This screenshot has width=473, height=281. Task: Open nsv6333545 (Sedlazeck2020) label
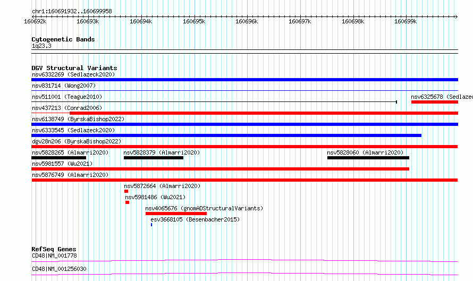point(73,130)
